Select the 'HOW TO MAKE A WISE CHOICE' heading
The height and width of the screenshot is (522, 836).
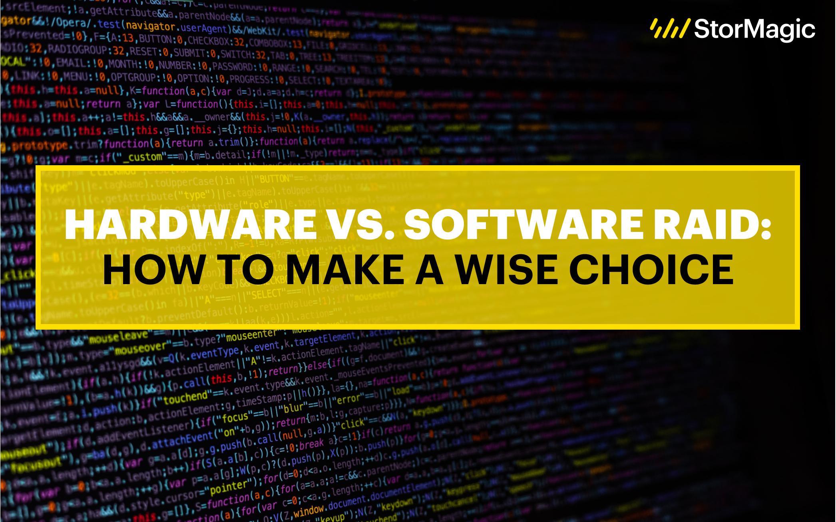[x=418, y=278]
